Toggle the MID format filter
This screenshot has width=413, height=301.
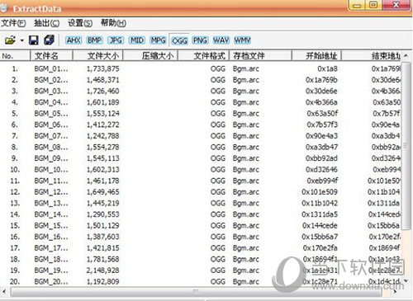(137, 40)
